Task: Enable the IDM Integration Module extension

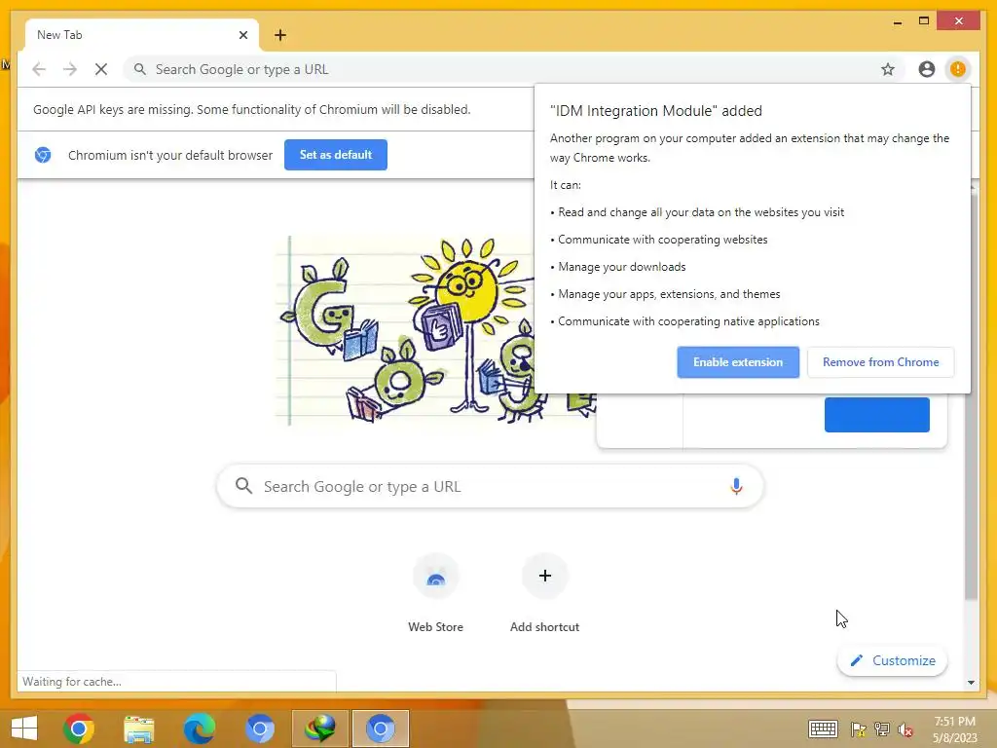Action: tap(738, 362)
